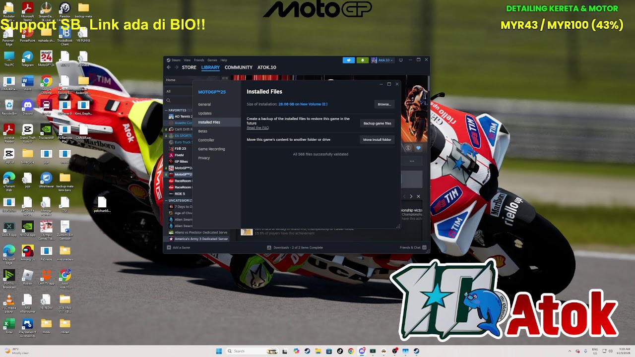Select General in MotoGP25 properties
Image resolution: width=635 pixels, height=357 pixels.
coord(204,104)
